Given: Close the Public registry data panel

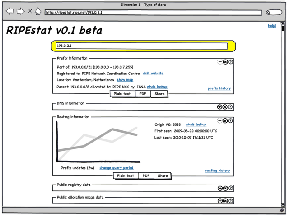Looking at the screenshot, I should 225,188.
